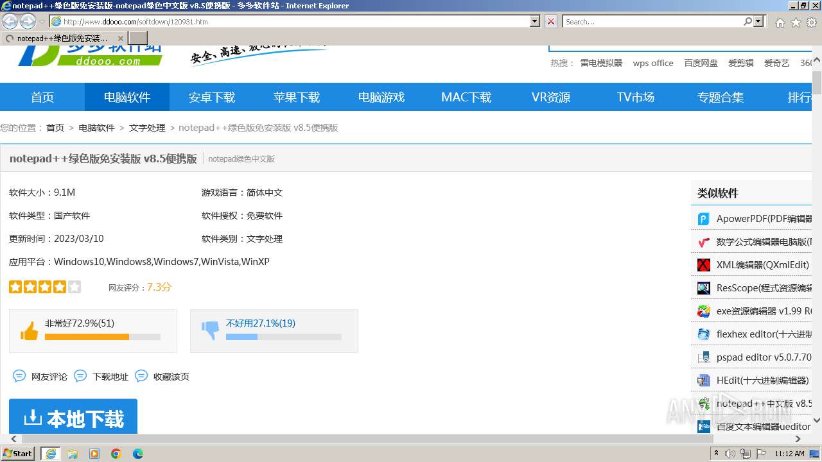Launch Windows Media Player from taskbar
Image resolution: width=822 pixels, height=462 pixels.
(x=94, y=454)
